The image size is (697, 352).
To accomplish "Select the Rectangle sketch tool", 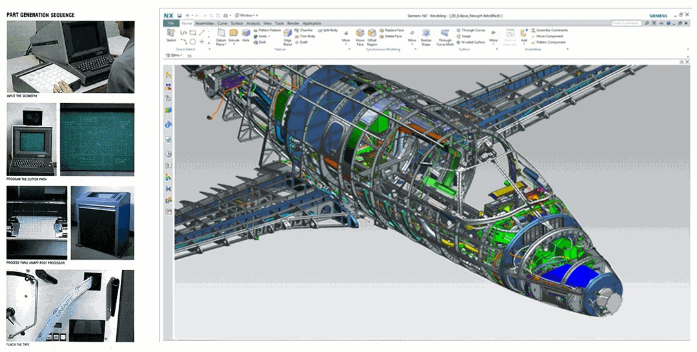I will click(192, 32).
